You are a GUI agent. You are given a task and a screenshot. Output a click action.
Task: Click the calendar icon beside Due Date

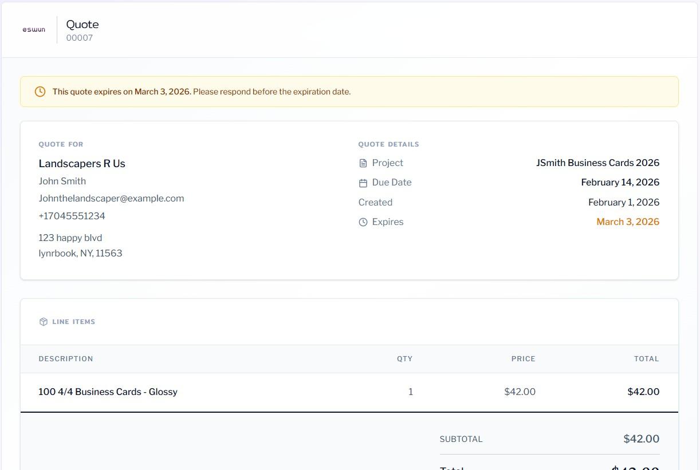(363, 182)
